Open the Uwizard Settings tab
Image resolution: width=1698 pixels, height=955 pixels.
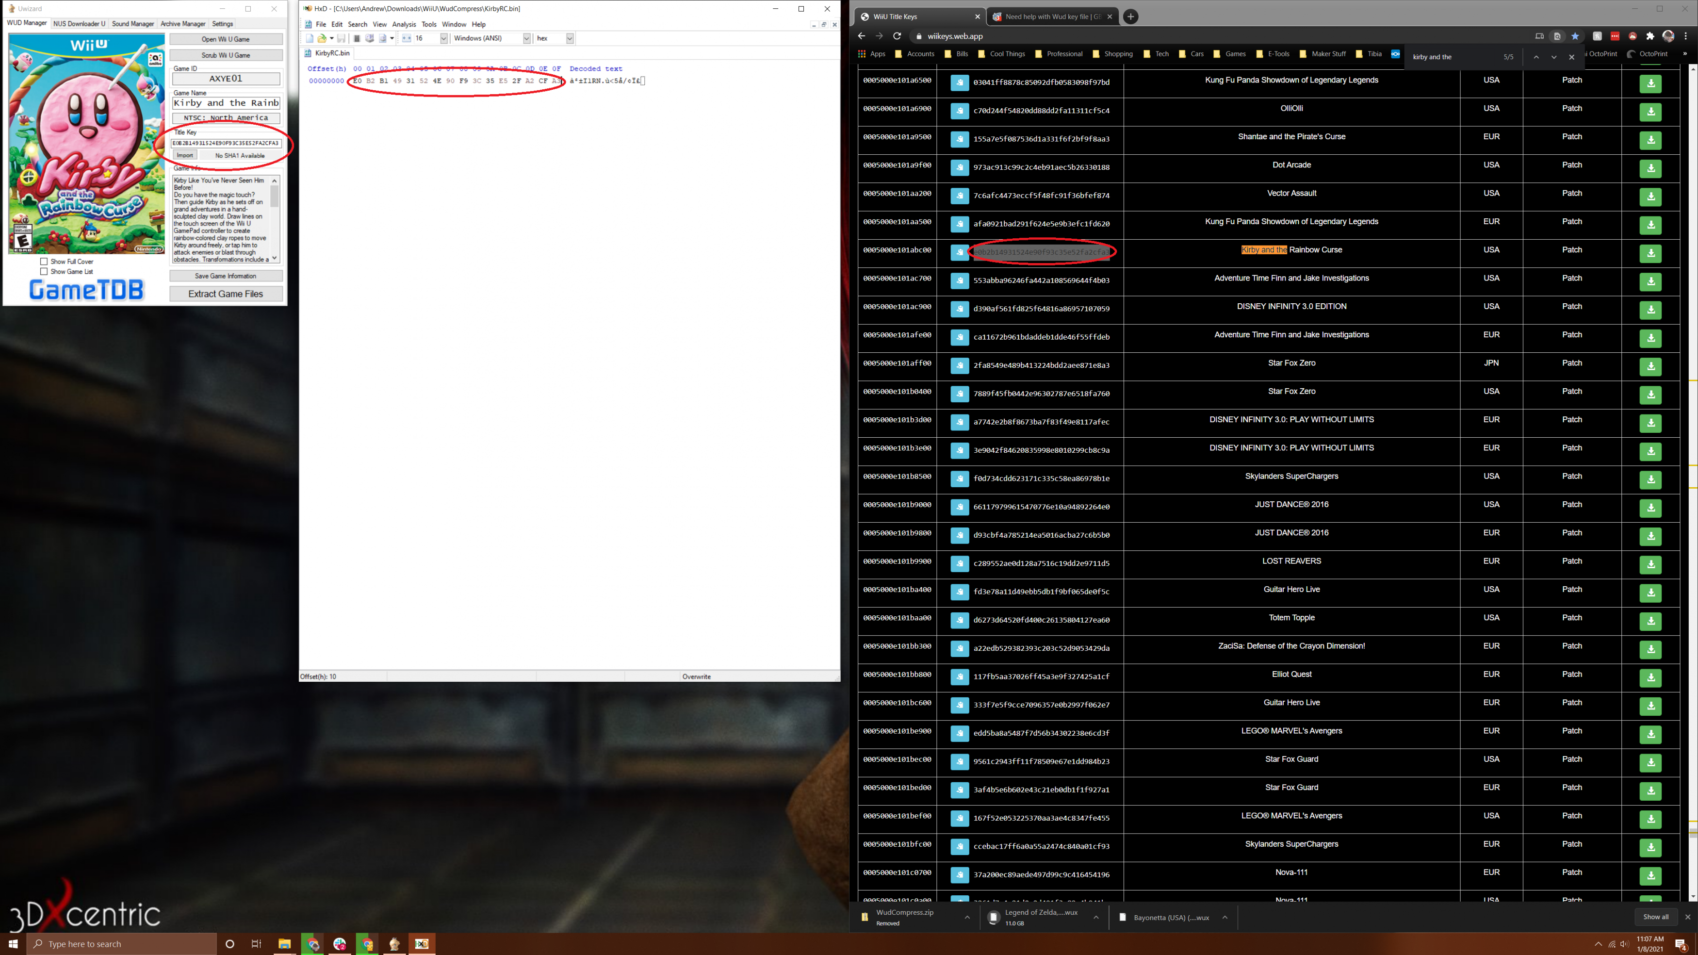pyautogui.click(x=222, y=24)
